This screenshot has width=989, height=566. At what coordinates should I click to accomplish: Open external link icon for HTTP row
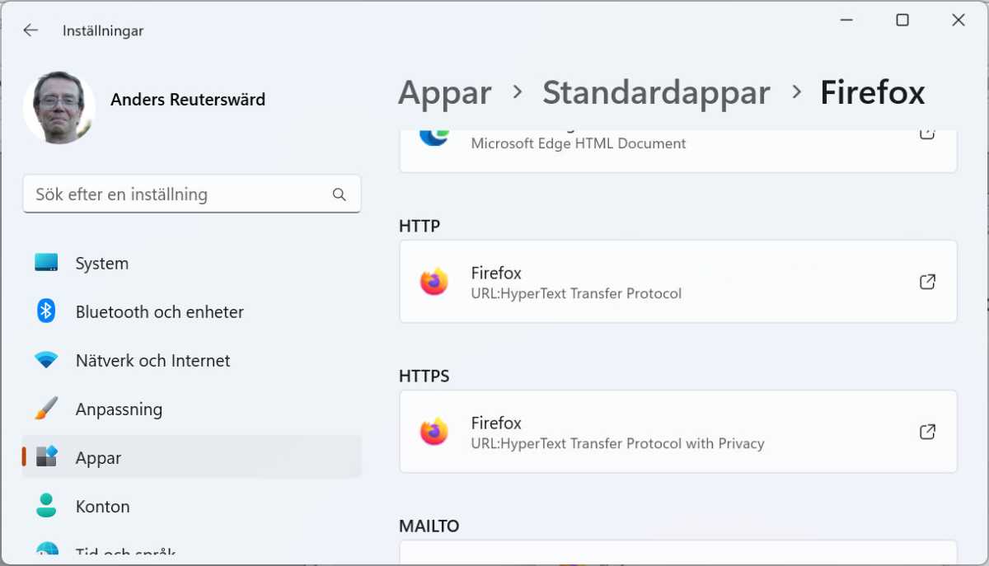pyautogui.click(x=927, y=282)
